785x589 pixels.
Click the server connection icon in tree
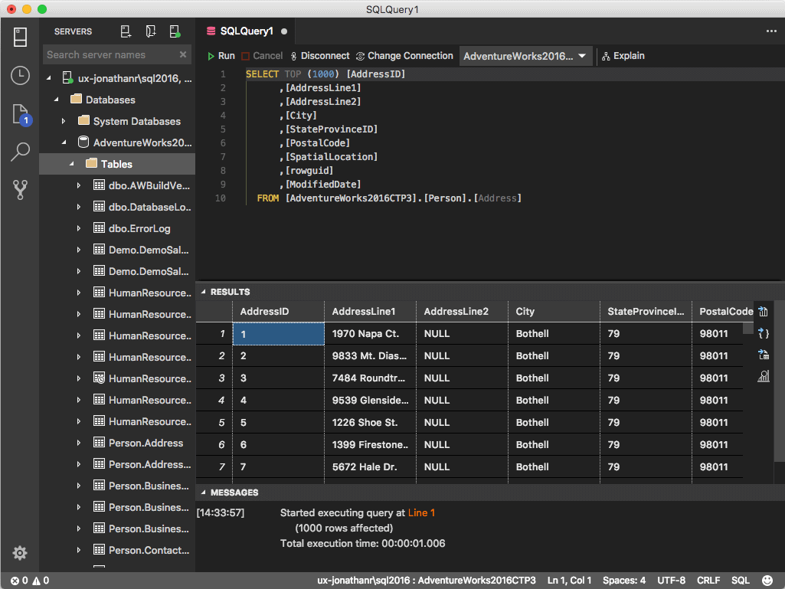point(67,77)
